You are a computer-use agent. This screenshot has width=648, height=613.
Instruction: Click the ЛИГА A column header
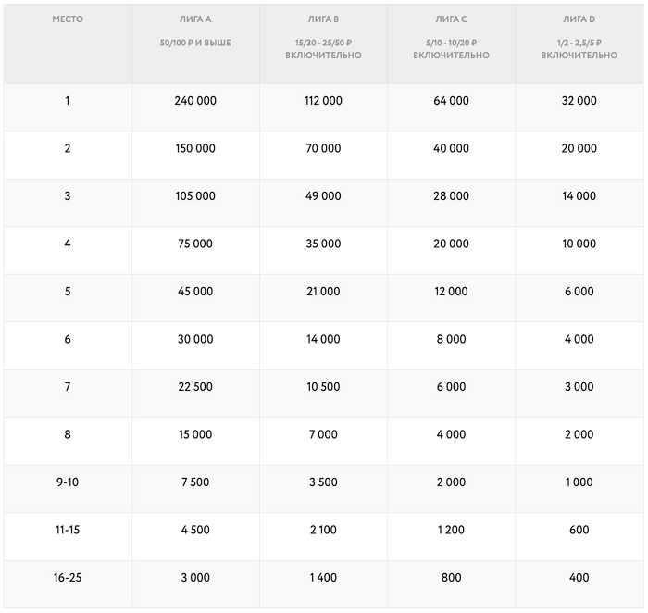(195, 19)
